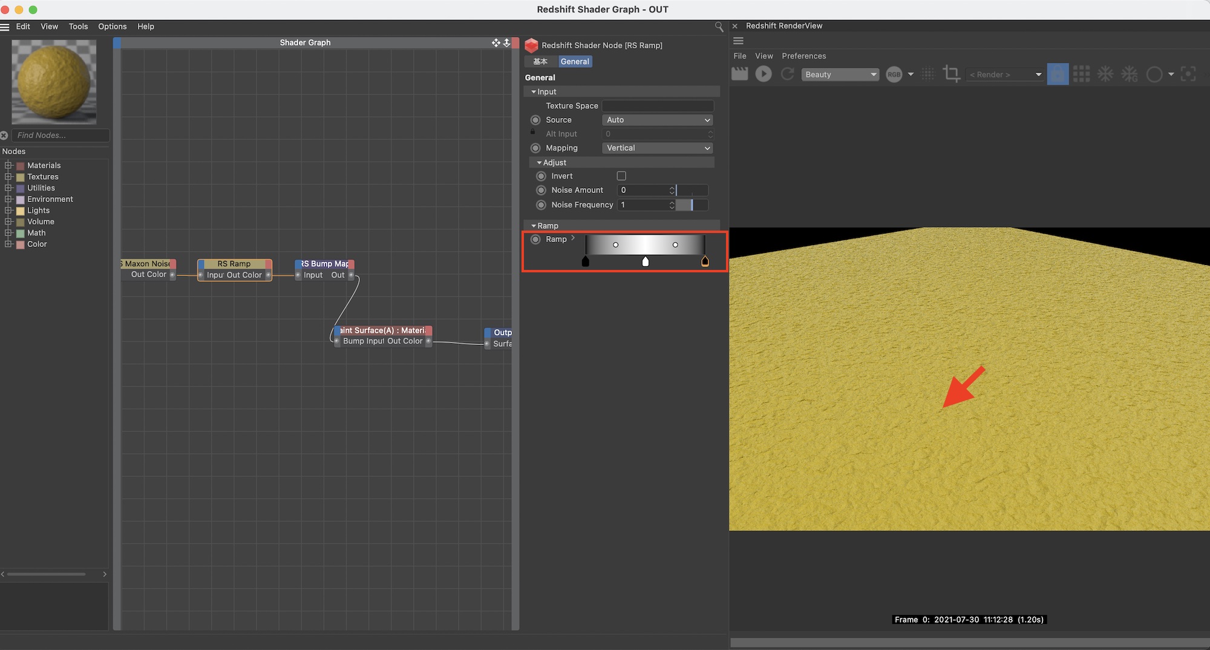Click the refresh render icon
The height and width of the screenshot is (650, 1210).
pos(787,74)
